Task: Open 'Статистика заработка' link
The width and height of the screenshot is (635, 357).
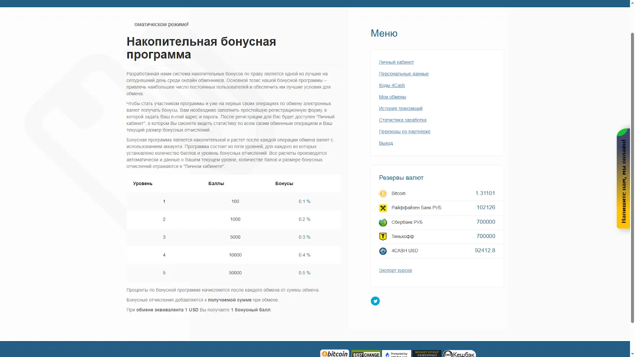Action: (402, 120)
